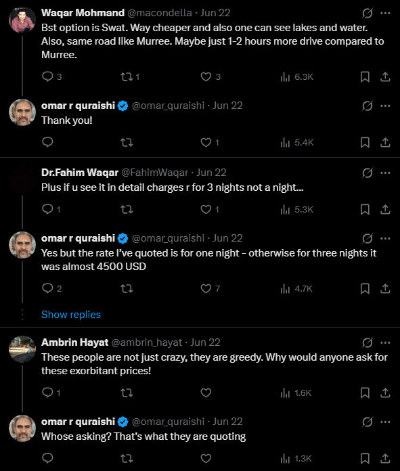Open @macondella profile handle

pyautogui.click(x=160, y=13)
